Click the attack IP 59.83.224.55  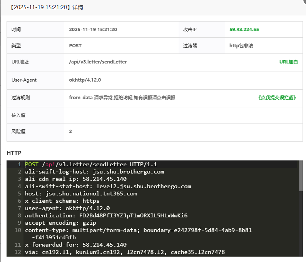pyautogui.click(x=244, y=30)
